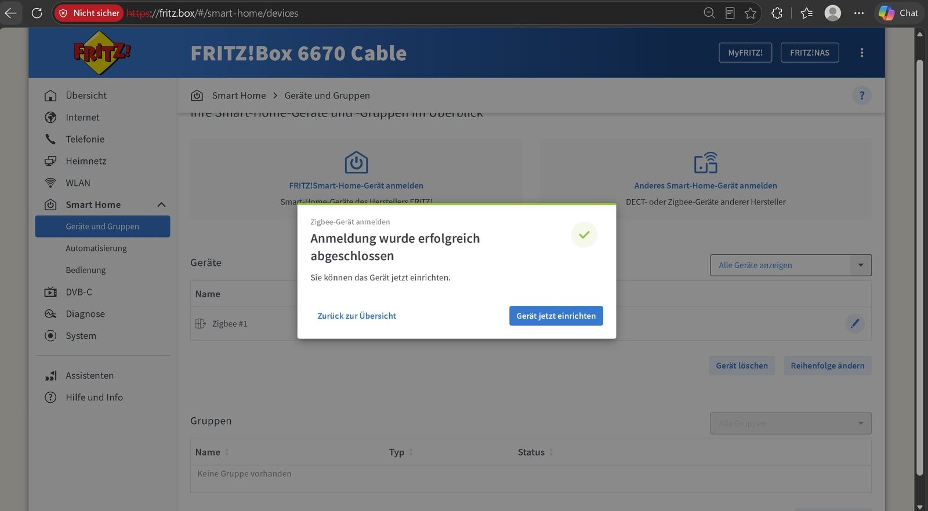Click the FRITZ!Smart-Home-Gerät anmelden power icon
This screenshot has width=928, height=511.
click(356, 163)
